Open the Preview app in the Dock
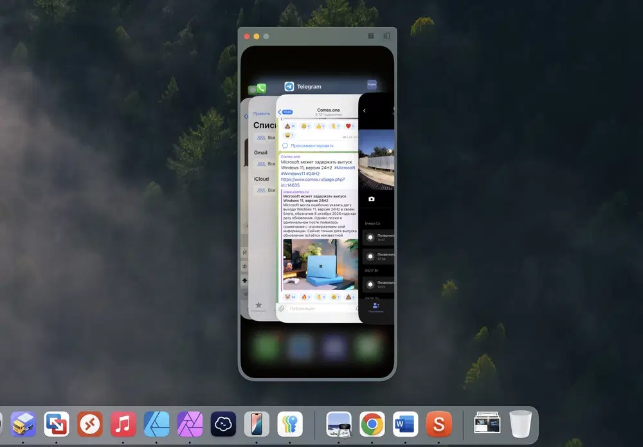 [339, 424]
